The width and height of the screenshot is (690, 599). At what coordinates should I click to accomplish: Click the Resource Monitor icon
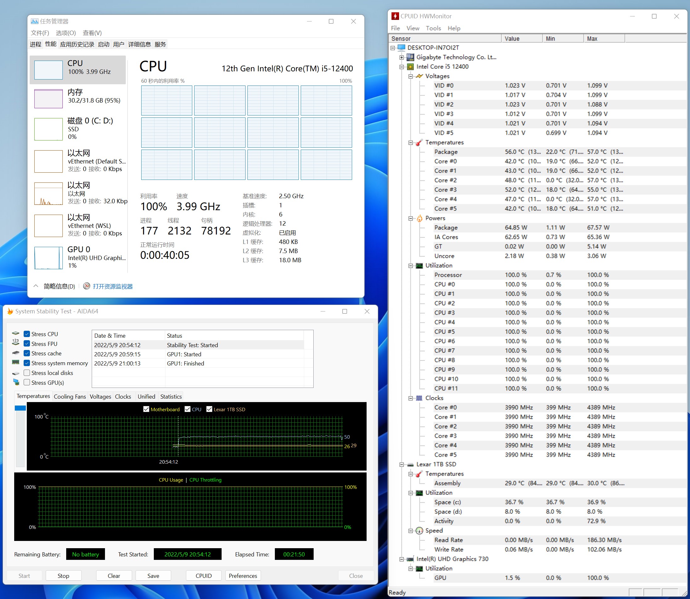point(86,286)
